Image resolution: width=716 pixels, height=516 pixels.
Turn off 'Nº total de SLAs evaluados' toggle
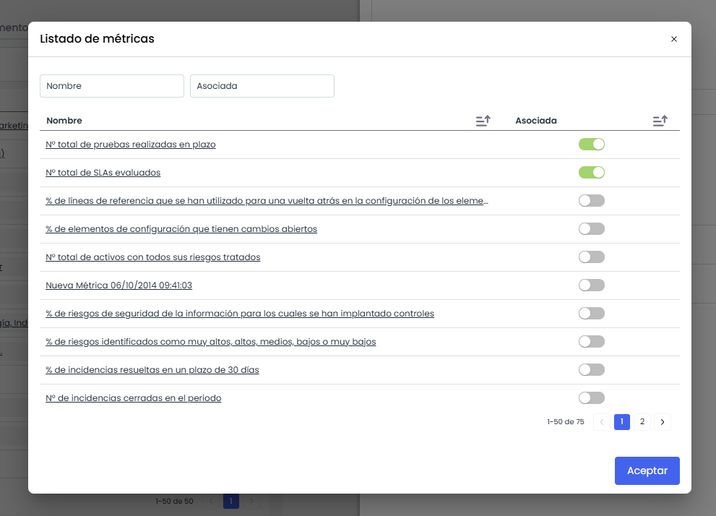(591, 173)
